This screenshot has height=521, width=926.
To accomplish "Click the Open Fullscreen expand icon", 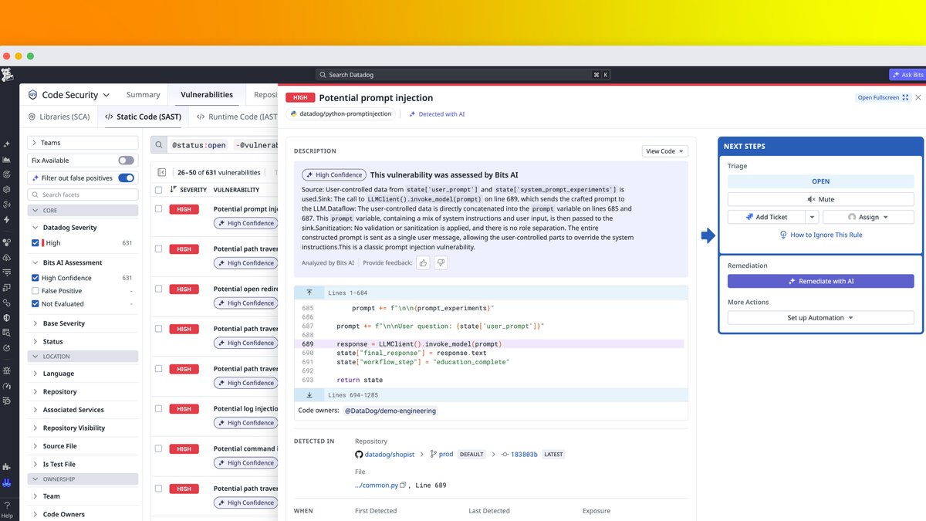I will click(906, 97).
